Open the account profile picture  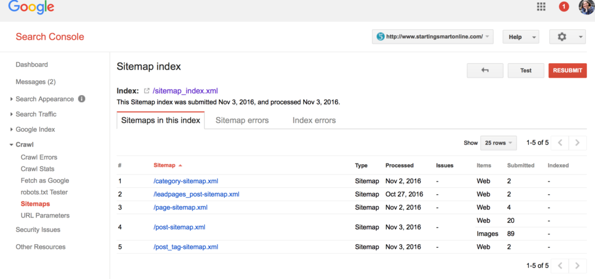click(x=587, y=7)
